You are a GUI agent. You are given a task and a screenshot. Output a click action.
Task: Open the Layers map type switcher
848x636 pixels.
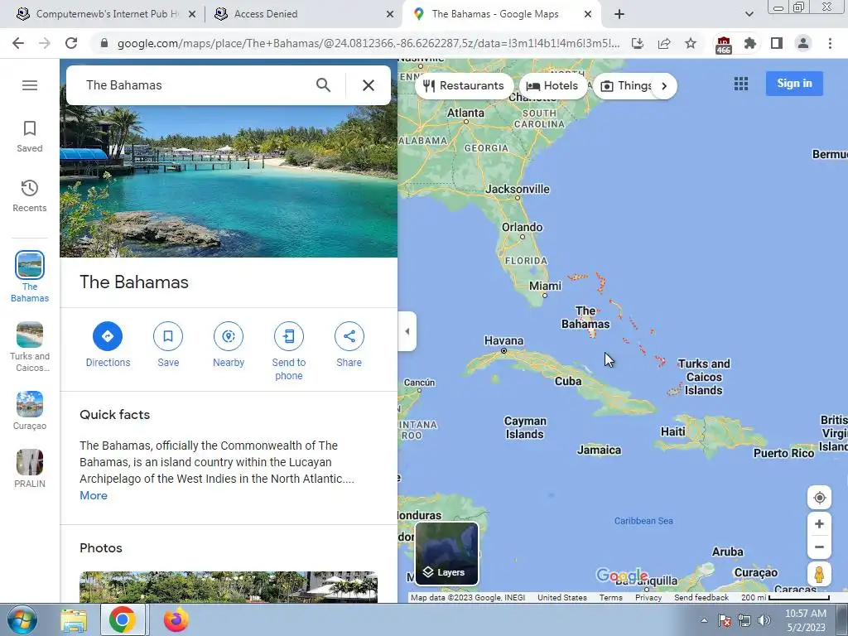pos(446,554)
